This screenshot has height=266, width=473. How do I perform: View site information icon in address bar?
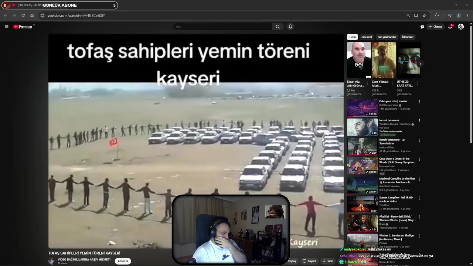point(42,16)
